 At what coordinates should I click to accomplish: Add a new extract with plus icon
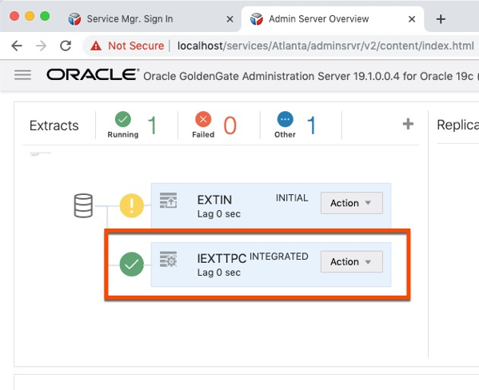coord(408,124)
